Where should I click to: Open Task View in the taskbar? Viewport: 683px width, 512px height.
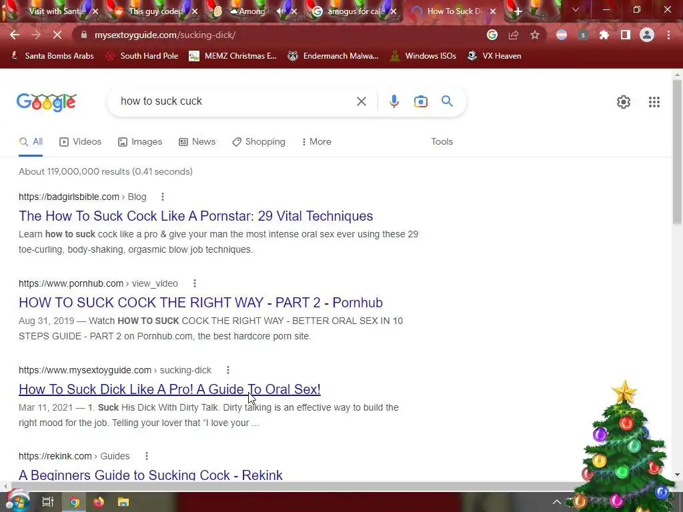48,502
